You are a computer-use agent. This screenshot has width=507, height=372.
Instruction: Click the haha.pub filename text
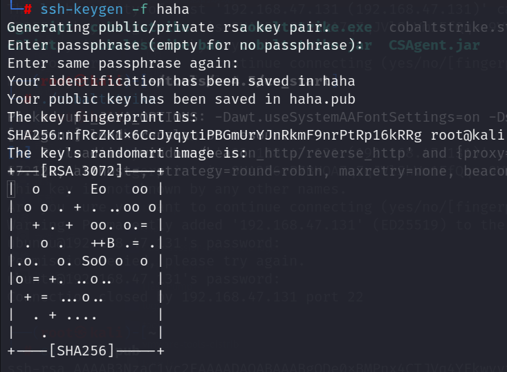tap(322, 100)
